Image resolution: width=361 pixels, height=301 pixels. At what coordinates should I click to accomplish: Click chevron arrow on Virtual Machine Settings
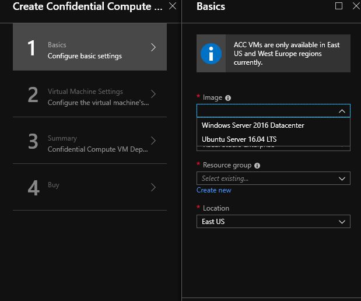point(153,94)
